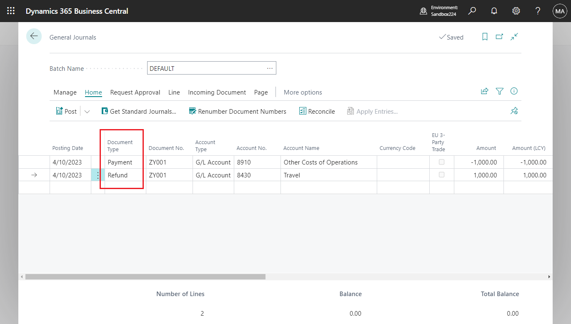The height and width of the screenshot is (324, 571).
Task: Toggle EU 3-Party Trade on the Refund line
Action: pyautogui.click(x=442, y=175)
